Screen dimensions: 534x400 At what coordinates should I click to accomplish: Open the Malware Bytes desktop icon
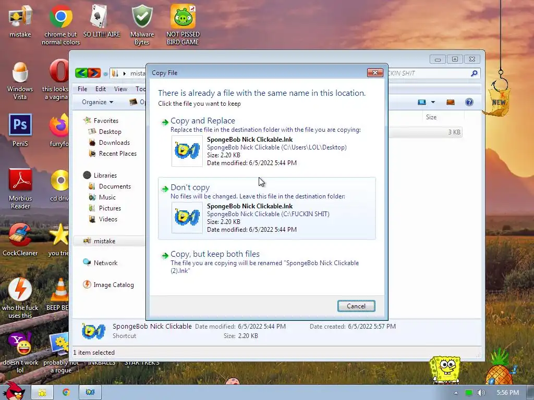(142, 24)
